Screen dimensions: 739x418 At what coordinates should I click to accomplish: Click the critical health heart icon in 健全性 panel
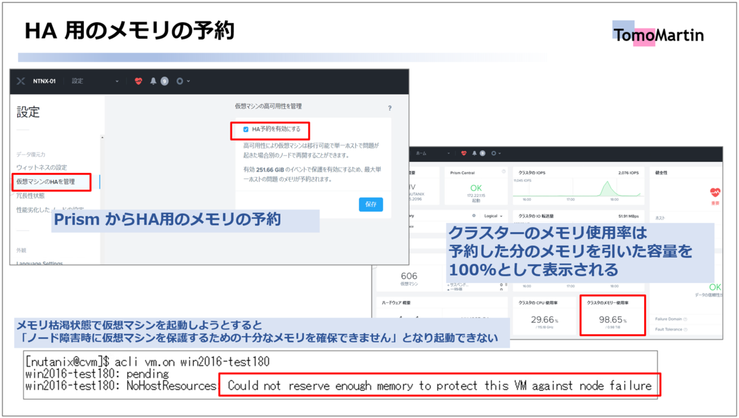[716, 192]
